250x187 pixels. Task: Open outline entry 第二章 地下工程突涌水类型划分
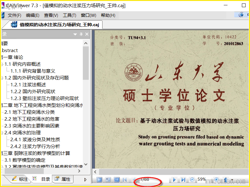(x=42, y=105)
